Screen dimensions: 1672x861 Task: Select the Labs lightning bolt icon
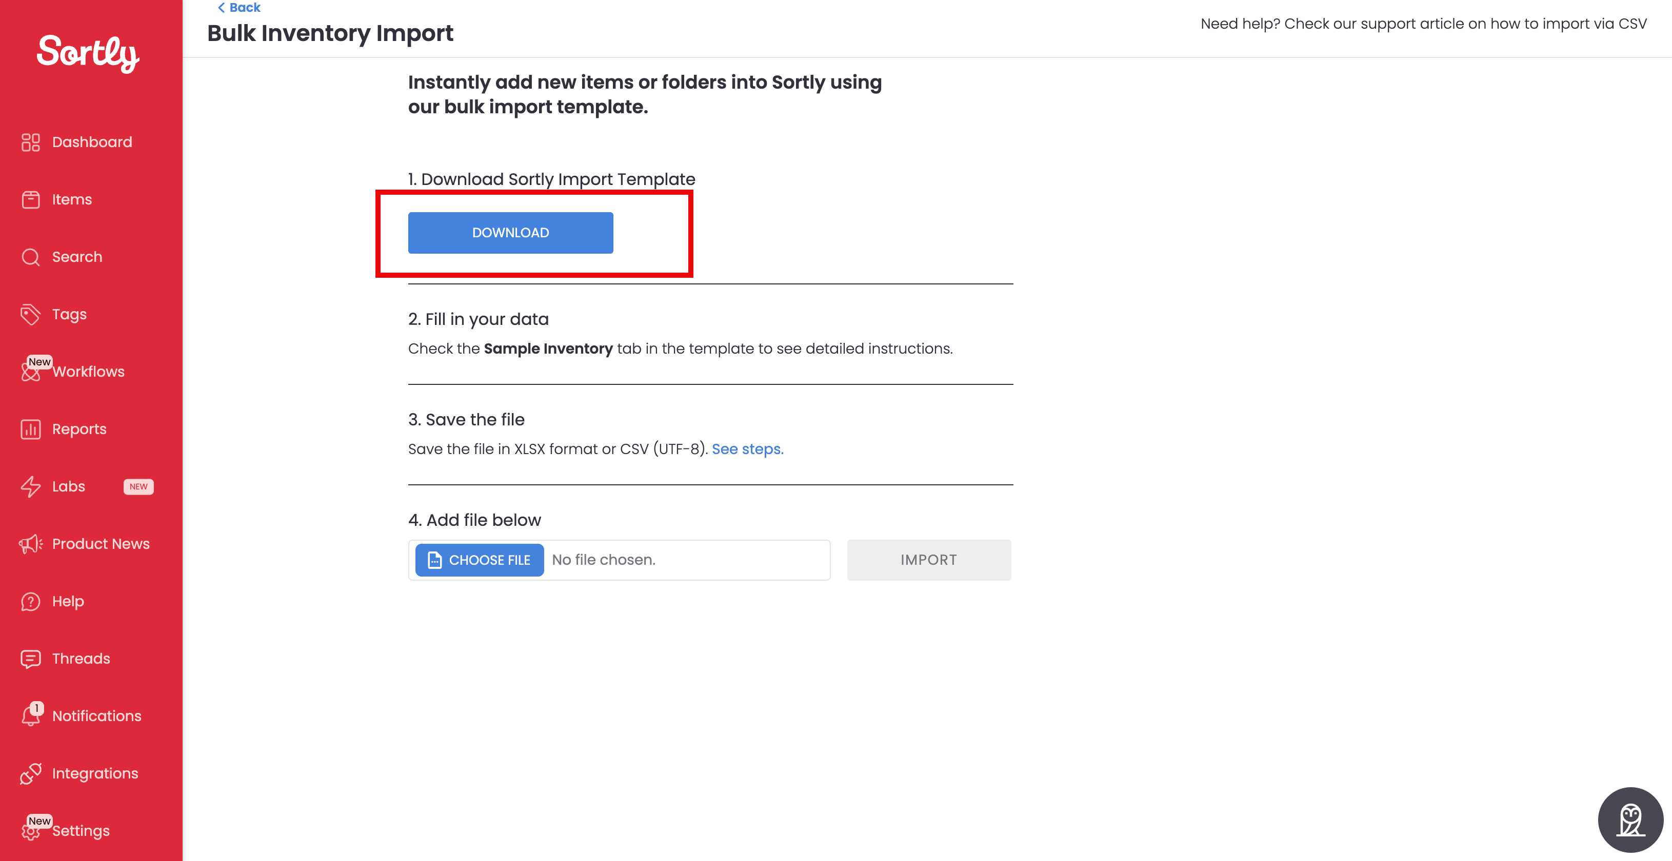click(x=30, y=486)
